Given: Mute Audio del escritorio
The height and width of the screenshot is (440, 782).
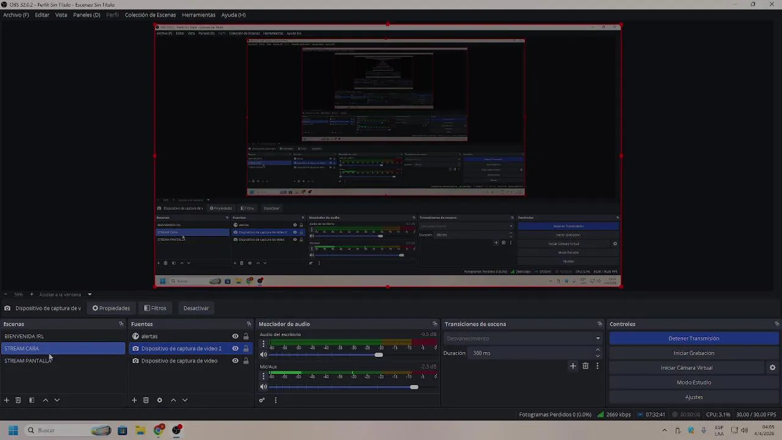Looking at the screenshot, I should click(263, 355).
